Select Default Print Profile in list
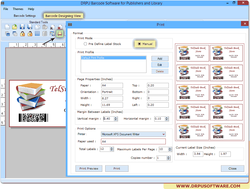Viewport: 250px width, 189px height. tap(113, 58)
